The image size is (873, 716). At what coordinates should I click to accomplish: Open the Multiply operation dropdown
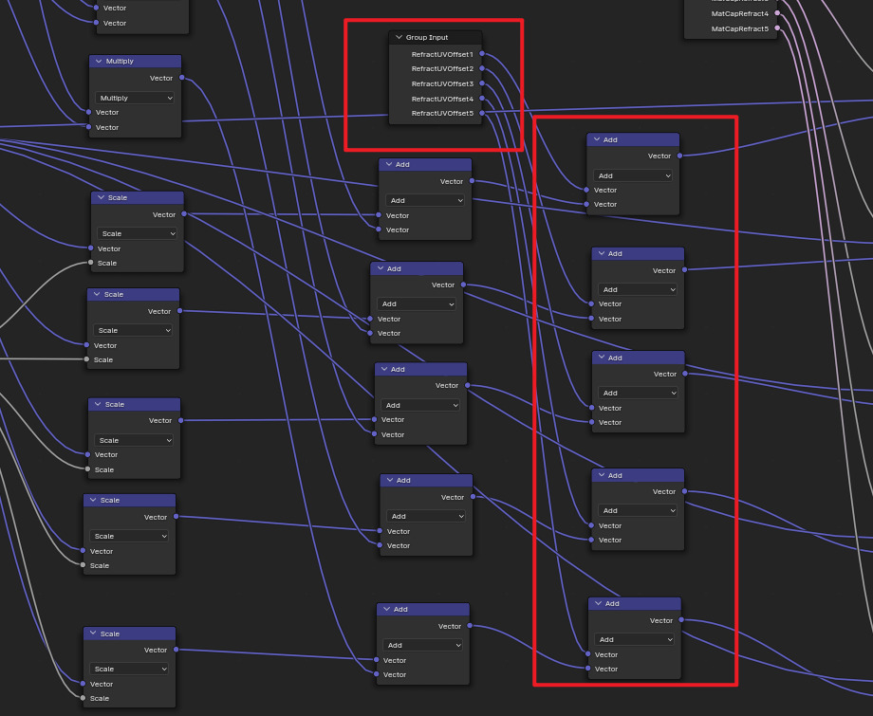[135, 98]
